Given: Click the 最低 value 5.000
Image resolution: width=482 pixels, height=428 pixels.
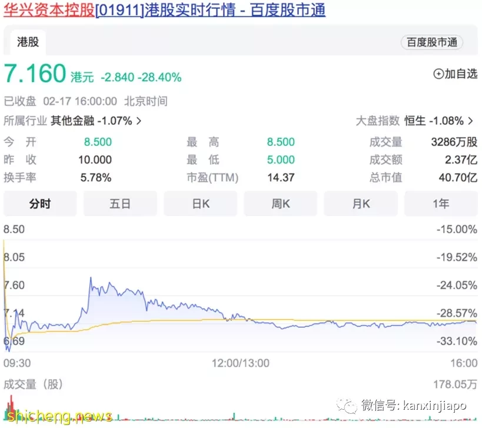Looking at the screenshot, I should pos(281,160).
